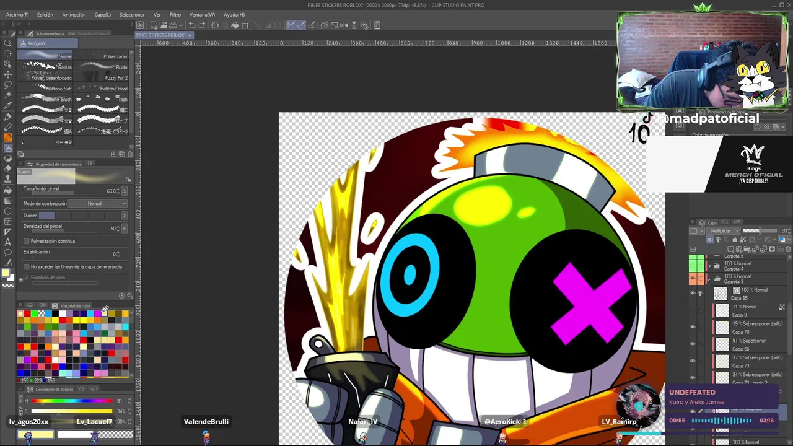This screenshot has height=446, width=793.
Task: Toggle visibility eye of Capa 73
Action: pos(693,361)
